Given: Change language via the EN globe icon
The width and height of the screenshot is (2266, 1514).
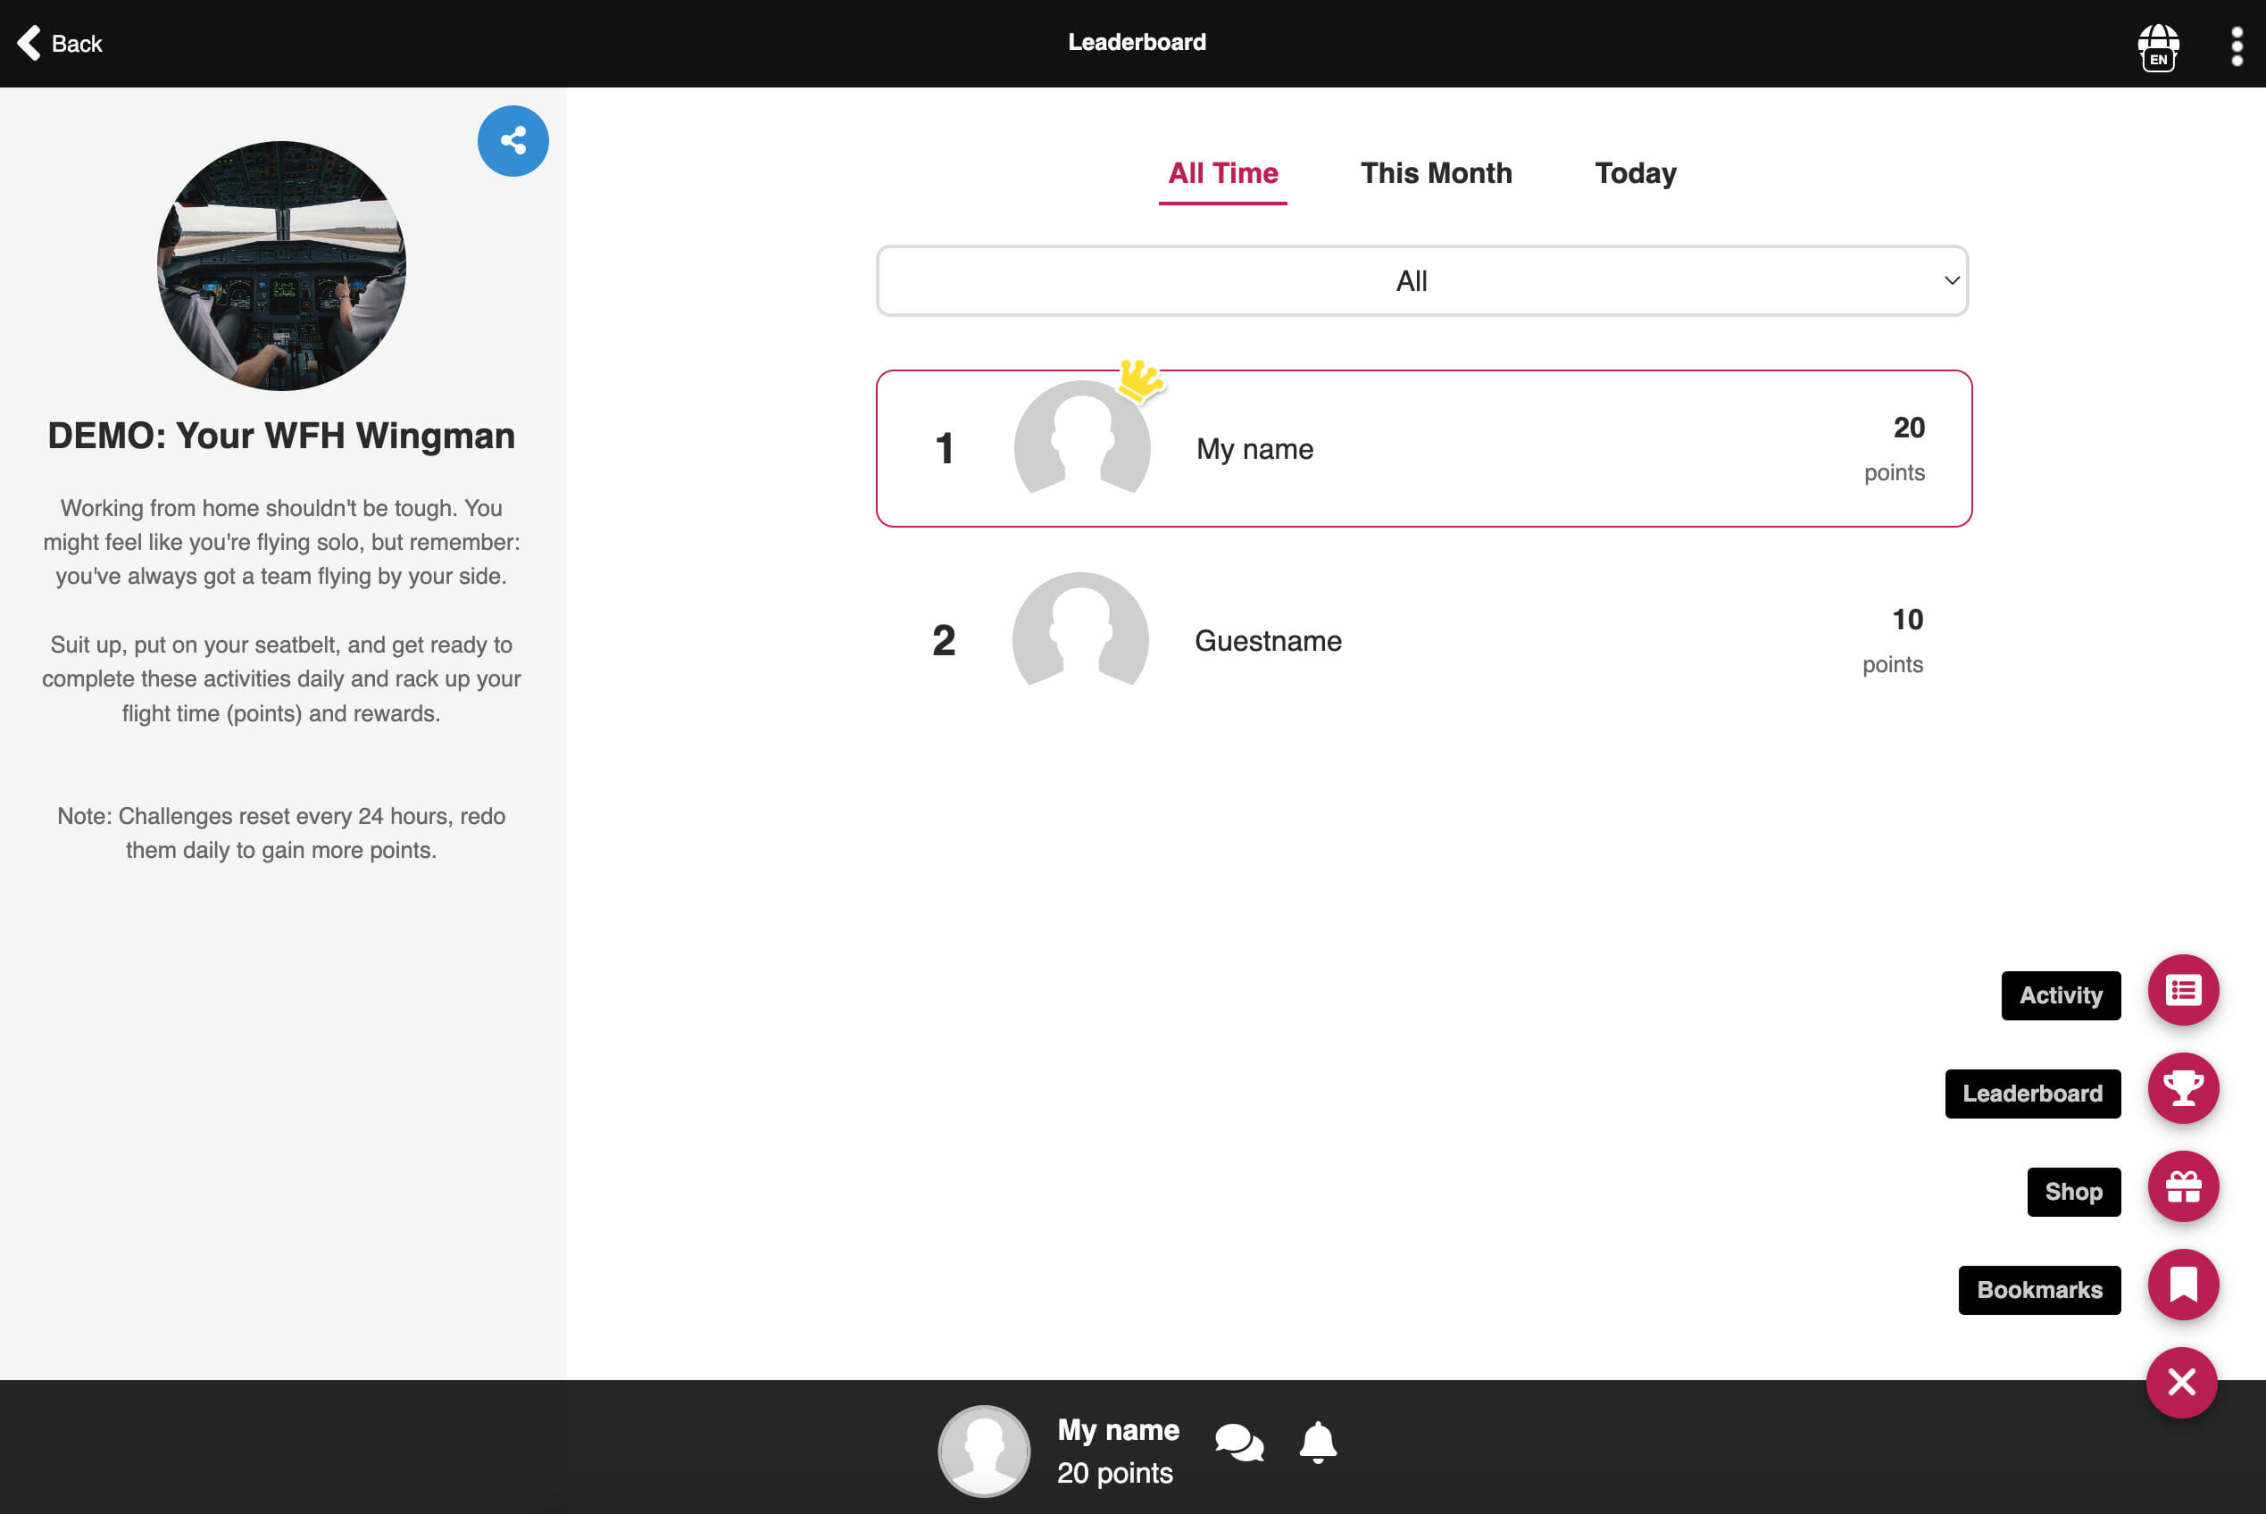Looking at the screenshot, I should pos(2158,46).
